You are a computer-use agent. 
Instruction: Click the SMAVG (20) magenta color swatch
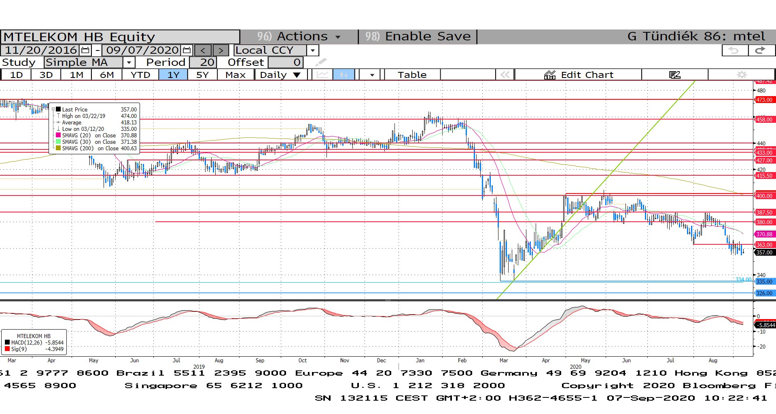58,135
